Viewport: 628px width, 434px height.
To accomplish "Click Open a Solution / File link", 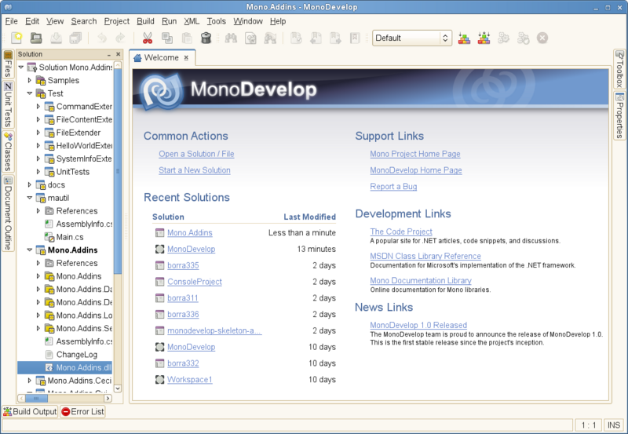I will click(196, 154).
